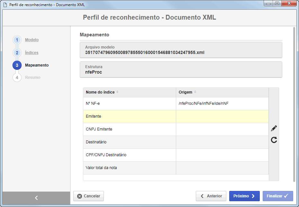Click step 2 circle in wizard
Screen dimensions: 299x207
click(17, 53)
